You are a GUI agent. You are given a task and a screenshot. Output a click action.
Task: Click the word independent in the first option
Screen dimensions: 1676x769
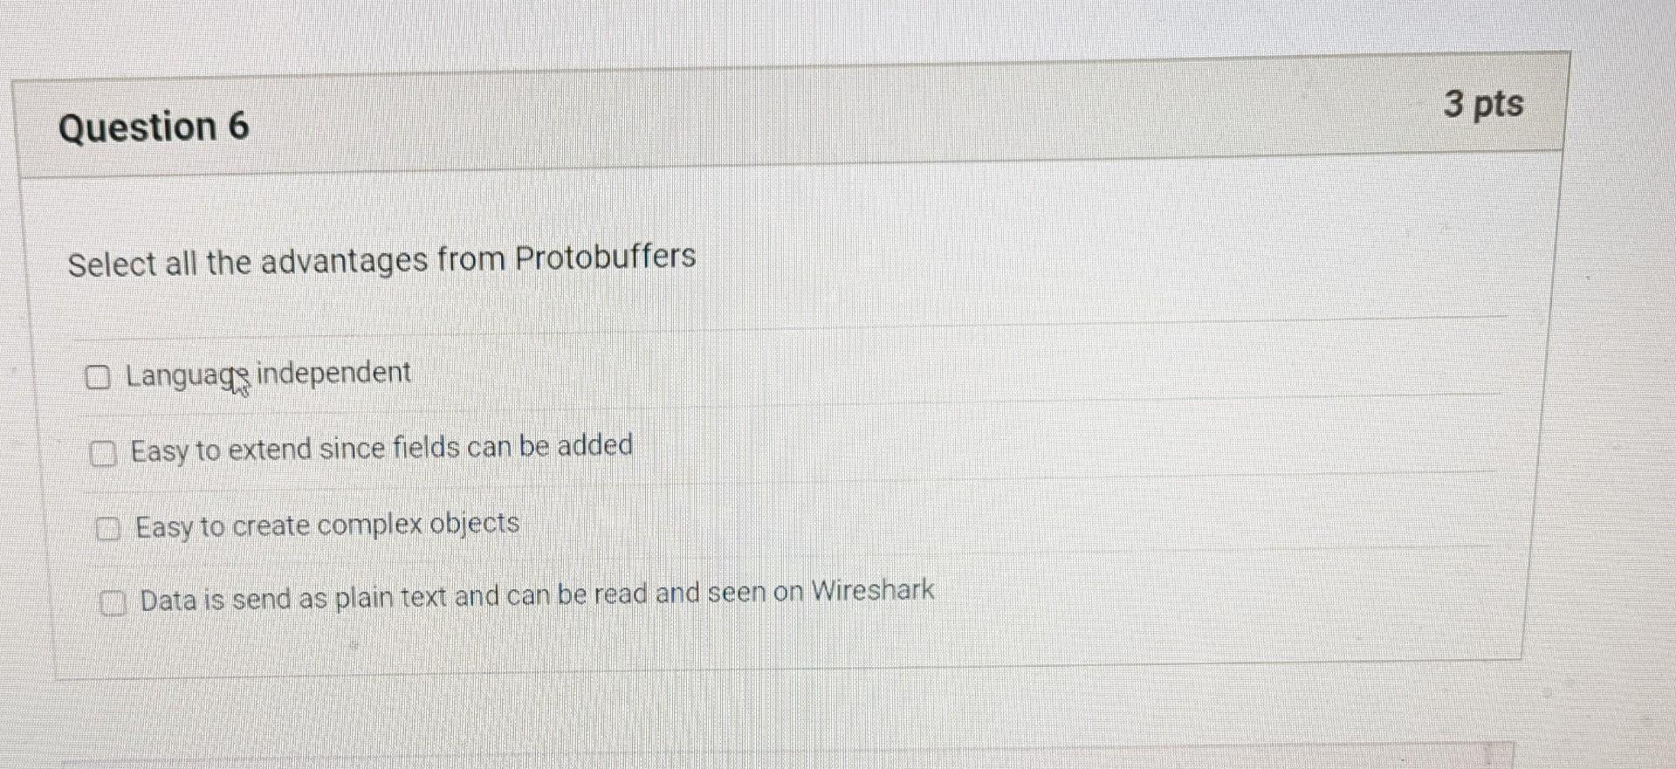(333, 373)
